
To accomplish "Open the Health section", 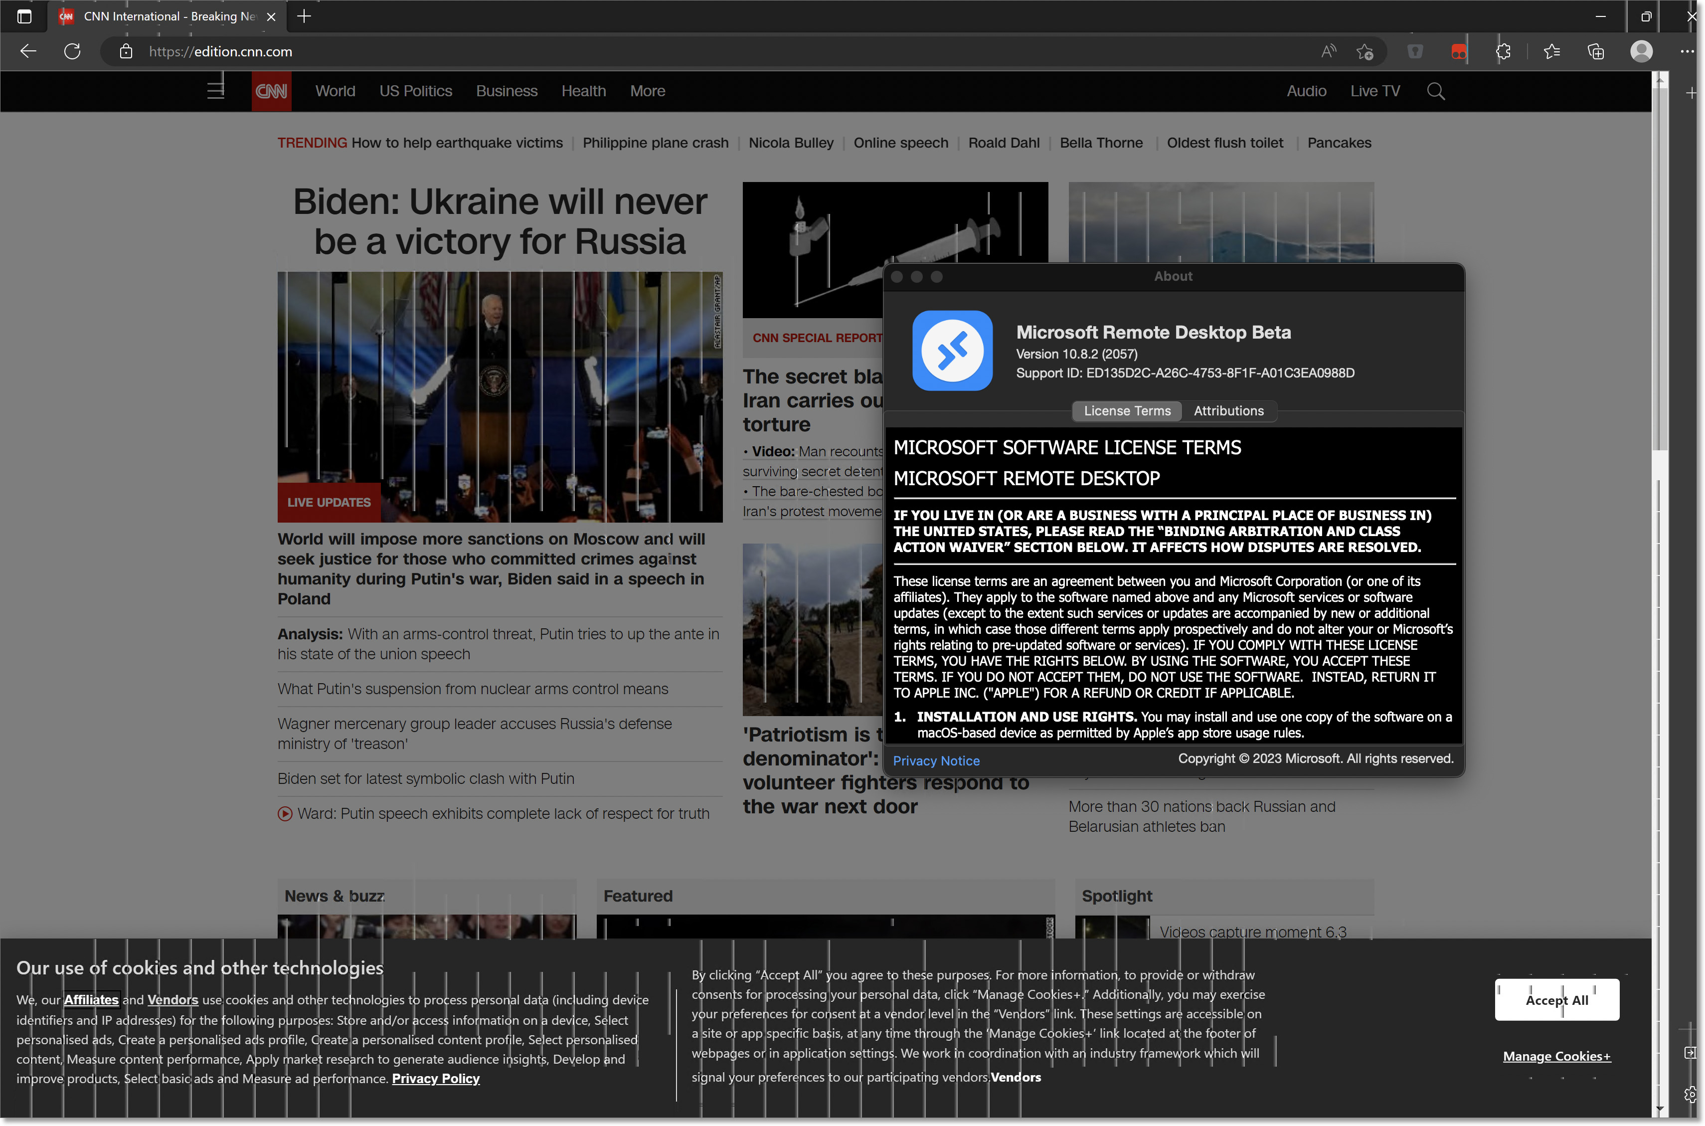I will coord(583,91).
